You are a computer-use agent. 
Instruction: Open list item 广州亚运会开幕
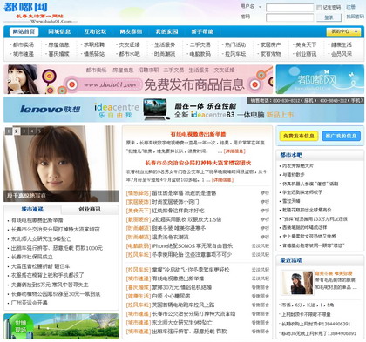point(29,303)
